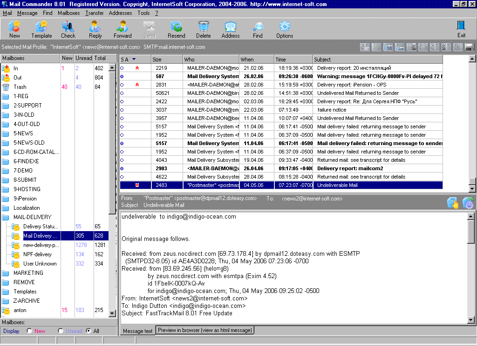
Task: Click the S A column sort arrow
Action: tap(134, 60)
